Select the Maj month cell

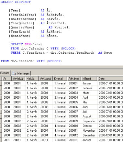click(x=89, y=102)
